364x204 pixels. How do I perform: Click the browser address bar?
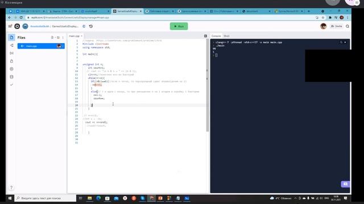(171, 18)
